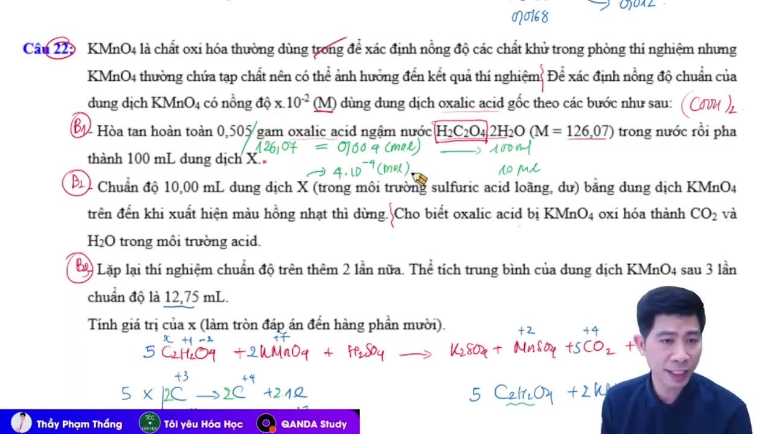This screenshot has width=773, height=434.
Task: Click the circled B2 step marker beside 'Chuẩn độ'
Action: click(77, 183)
